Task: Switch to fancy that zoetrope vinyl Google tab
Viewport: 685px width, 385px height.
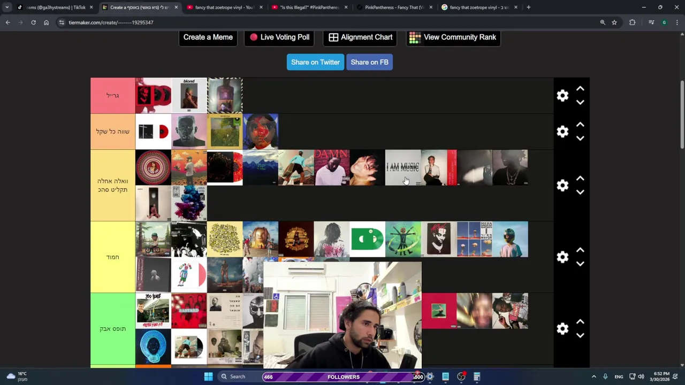Action: click(479, 7)
